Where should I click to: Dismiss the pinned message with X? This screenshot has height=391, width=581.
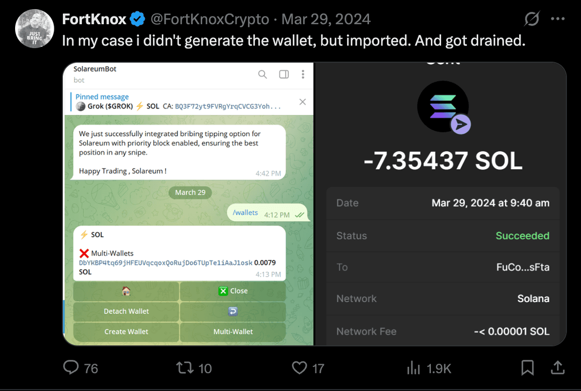(x=302, y=102)
